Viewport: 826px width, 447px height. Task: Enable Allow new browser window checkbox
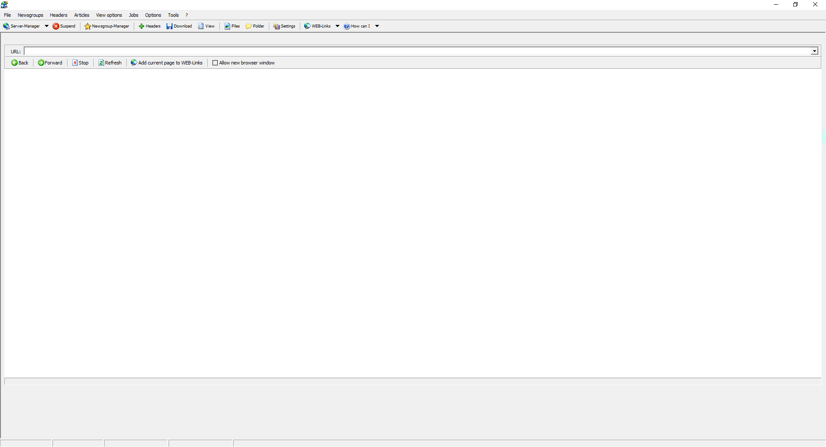coord(215,63)
